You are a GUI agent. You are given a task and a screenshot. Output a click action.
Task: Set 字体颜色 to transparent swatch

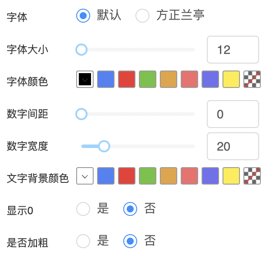252,79
